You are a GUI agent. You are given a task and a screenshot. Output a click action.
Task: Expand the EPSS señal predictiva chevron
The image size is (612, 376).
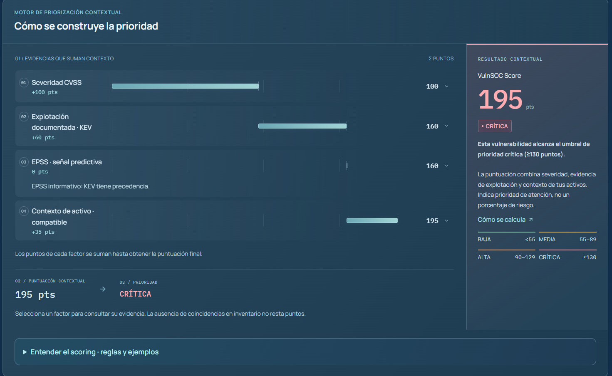click(x=446, y=166)
